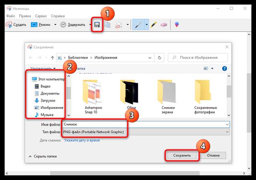Click the Send snip envelope icon
256x180 pixels.
pos(118,25)
